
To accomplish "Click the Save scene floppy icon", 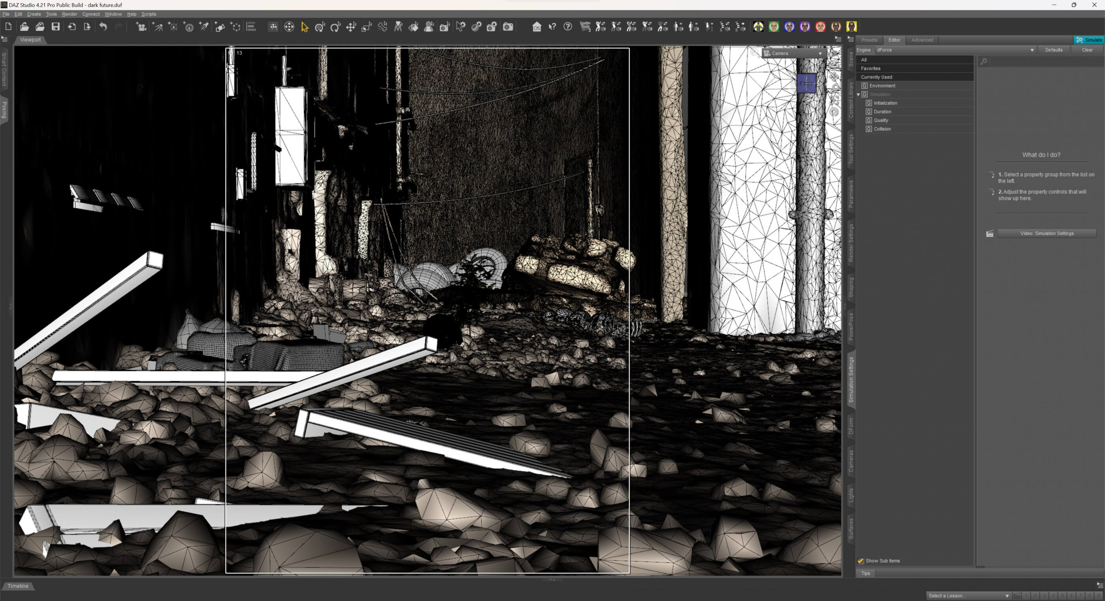I will pos(56,26).
